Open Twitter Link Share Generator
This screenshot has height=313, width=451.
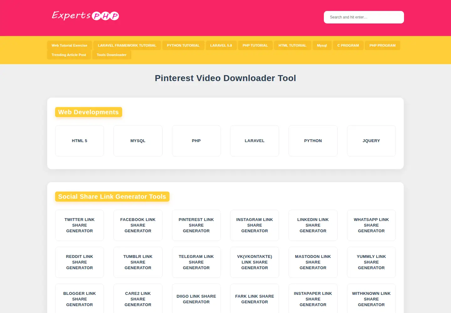80,225
